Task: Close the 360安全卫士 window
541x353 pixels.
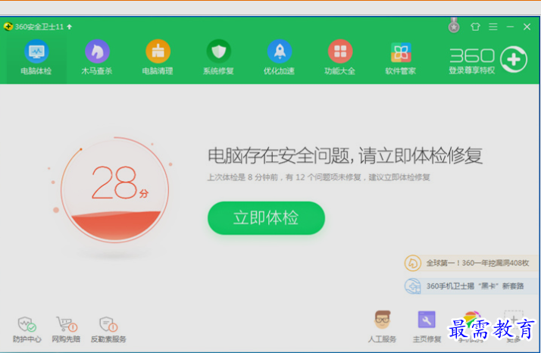Action: pyautogui.click(x=527, y=27)
